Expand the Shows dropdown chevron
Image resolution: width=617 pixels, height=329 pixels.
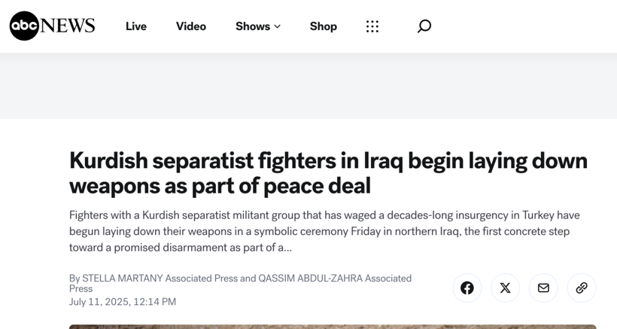pyautogui.click(x=278, y=26)
